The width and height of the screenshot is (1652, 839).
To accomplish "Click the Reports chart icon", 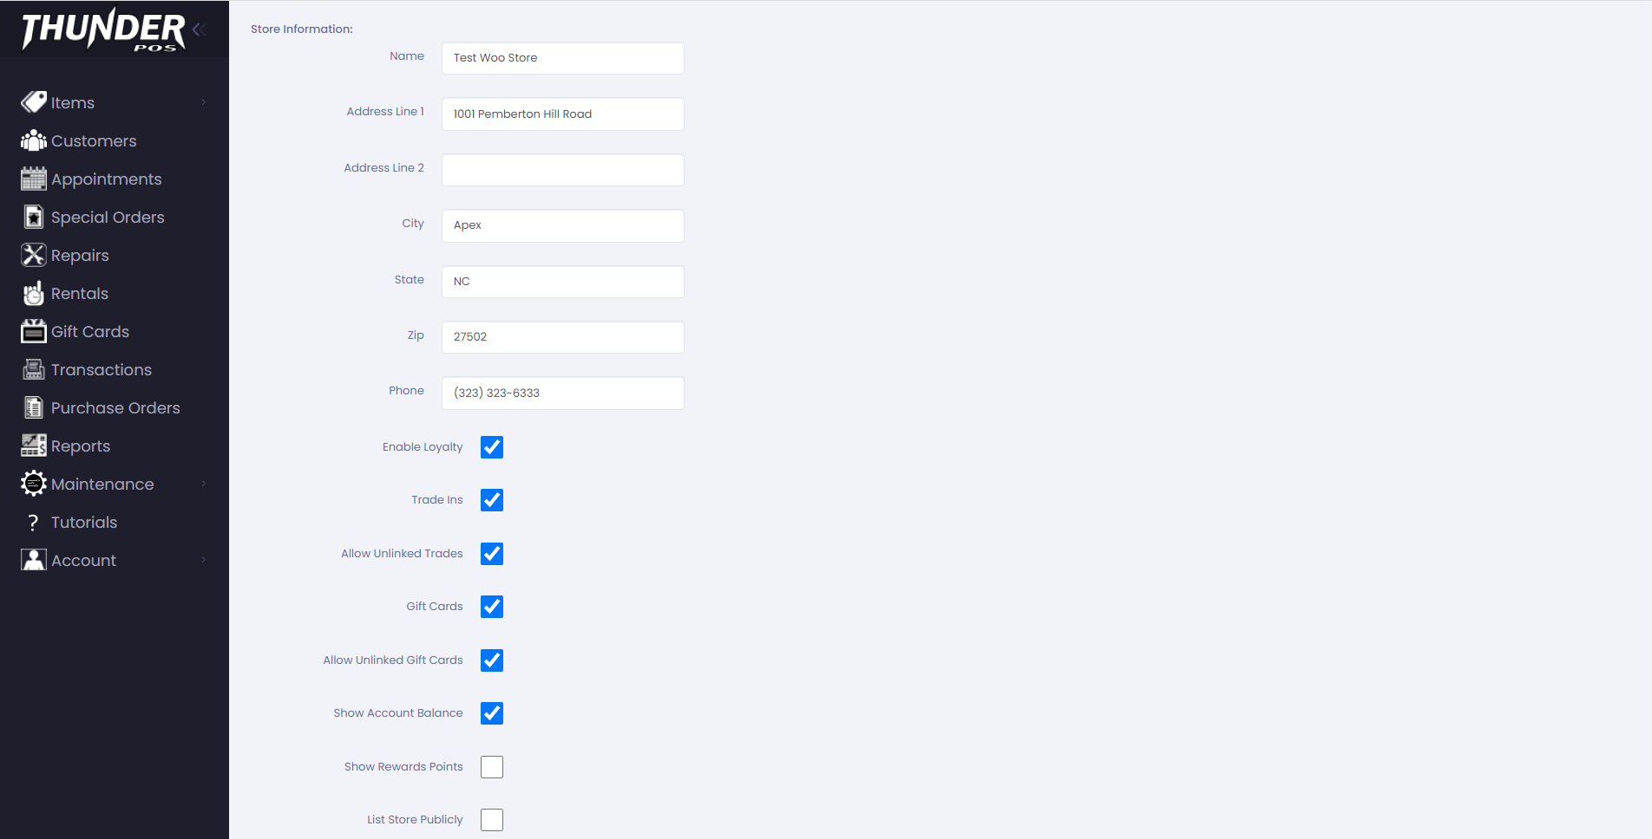I will (33, 446).
